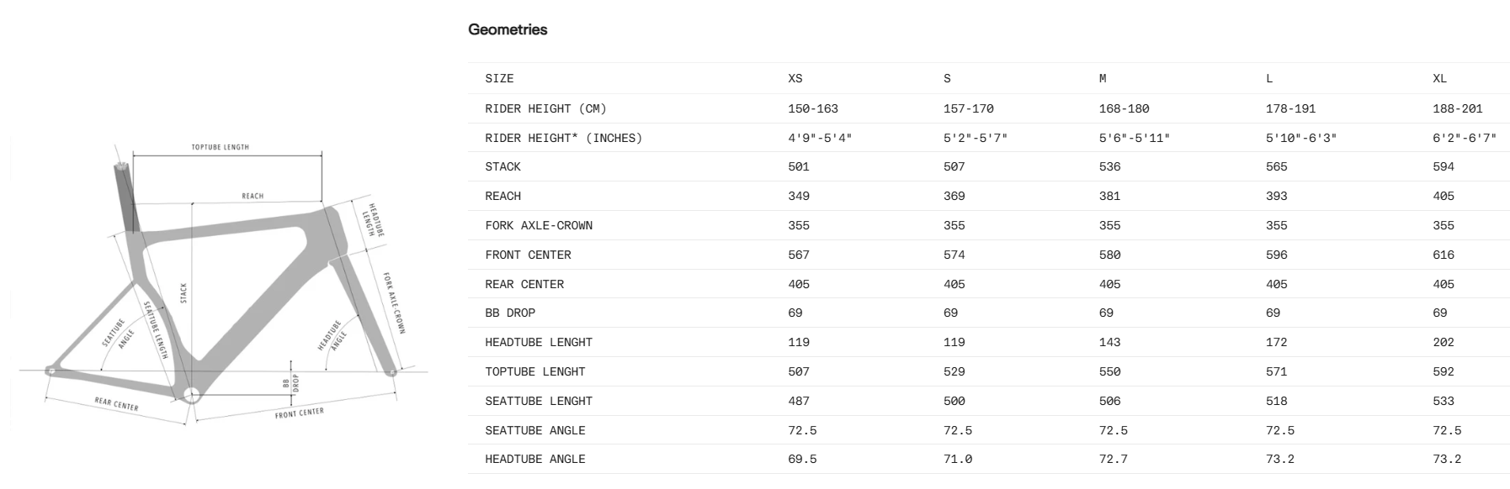The image size is (1510, 489).
Task: Click the 150-163 rider height cell
Action: 813,108
